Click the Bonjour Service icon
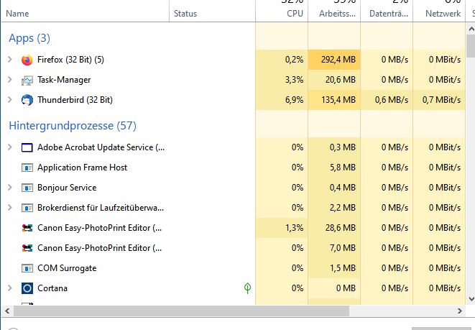This screenshot has width=475, height=330. point(27,188)
